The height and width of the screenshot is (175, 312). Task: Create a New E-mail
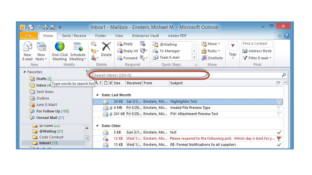coord(27,51)
